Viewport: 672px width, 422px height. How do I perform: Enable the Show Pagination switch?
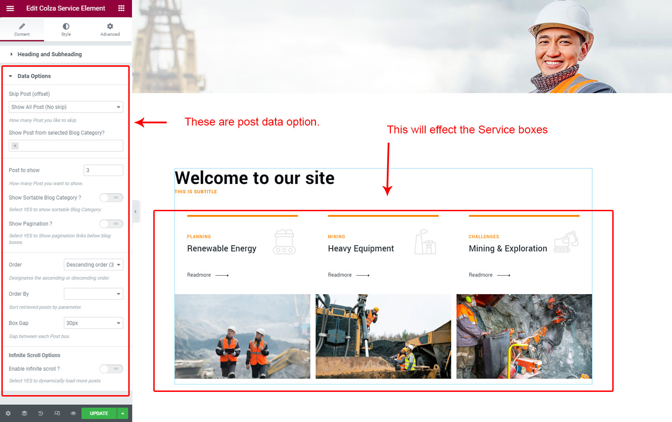111,224
